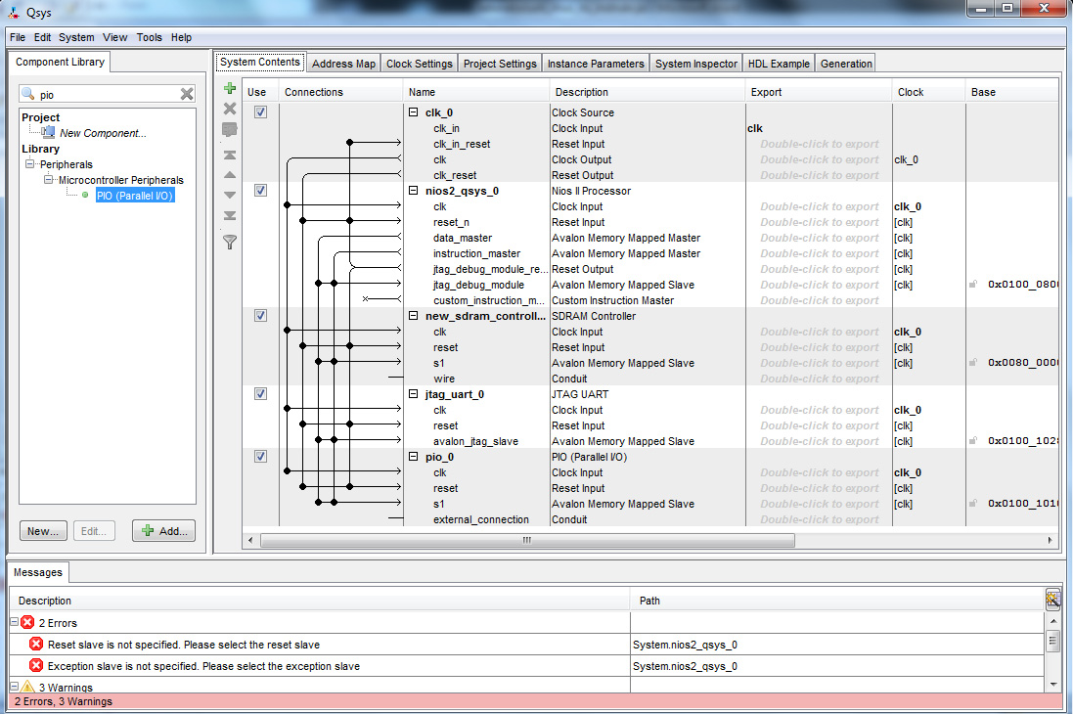Select the custom_instruction_m... row
Screen dimensions: 1073x714
point(488,300)
